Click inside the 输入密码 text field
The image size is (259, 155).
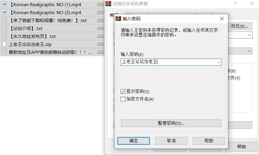(x=168, y=62)
